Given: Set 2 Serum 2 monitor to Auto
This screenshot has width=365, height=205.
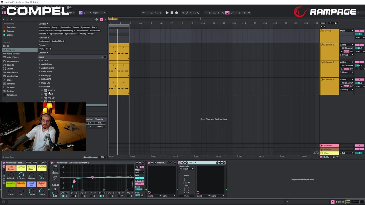Looking at the screenshot, I should pyautogui.click(x=346, y=52).
